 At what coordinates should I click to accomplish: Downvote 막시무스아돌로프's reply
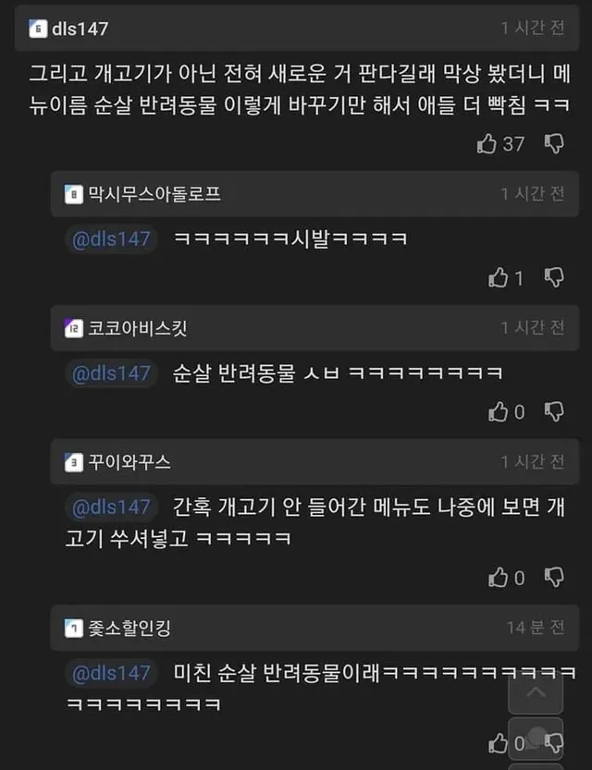click(554, 278)
